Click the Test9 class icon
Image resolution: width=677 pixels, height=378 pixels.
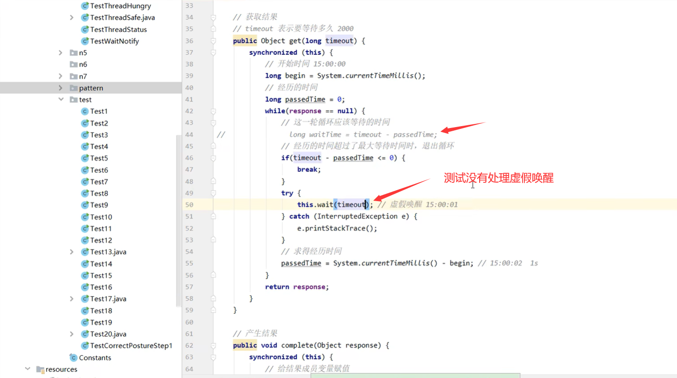[x=85, y=205]
